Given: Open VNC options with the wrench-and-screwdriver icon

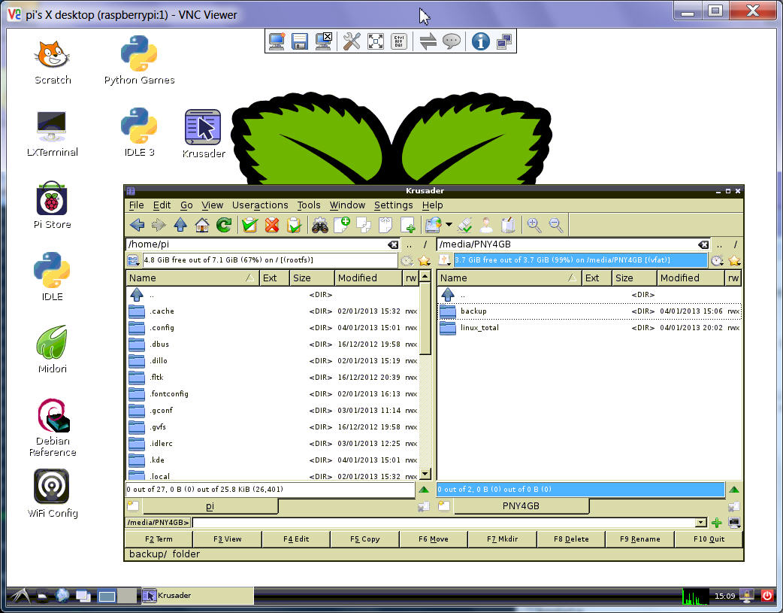Looking at the screenshot, I should pos(351,41).
